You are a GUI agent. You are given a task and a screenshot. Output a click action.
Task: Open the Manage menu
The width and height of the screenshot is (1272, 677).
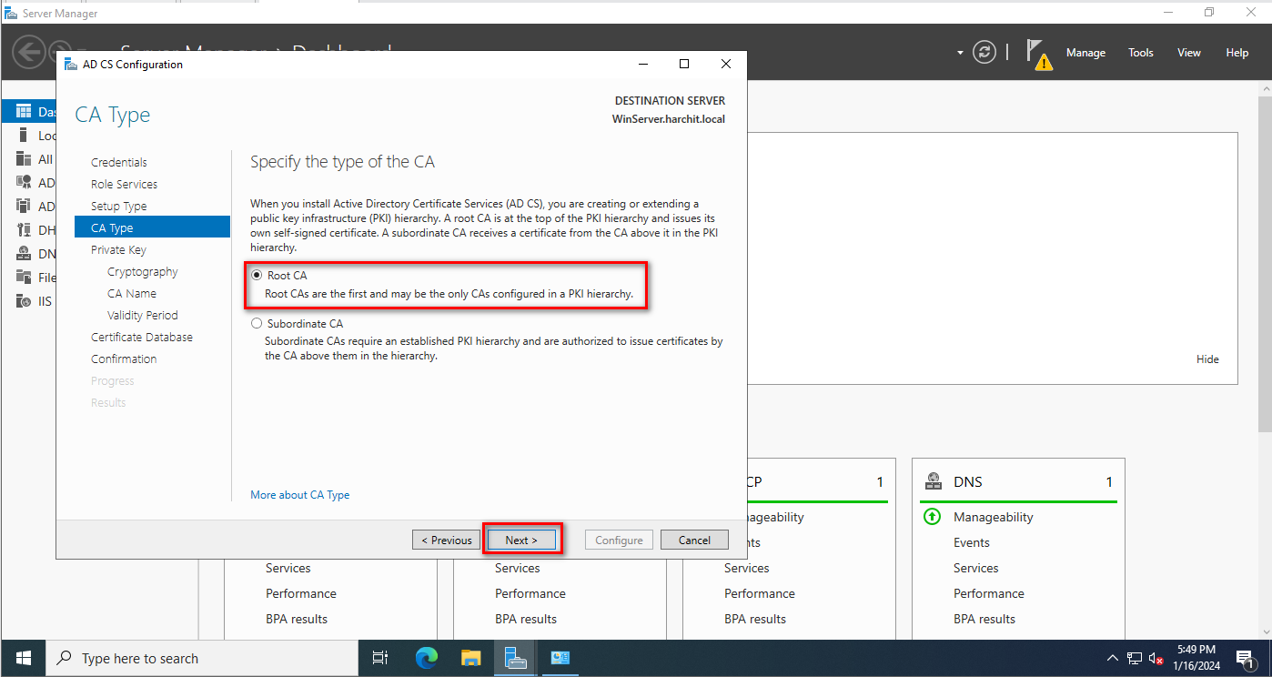1085,53
